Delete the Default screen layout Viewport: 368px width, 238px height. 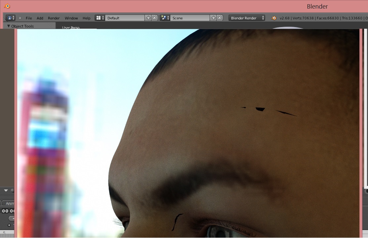point(154,18)
